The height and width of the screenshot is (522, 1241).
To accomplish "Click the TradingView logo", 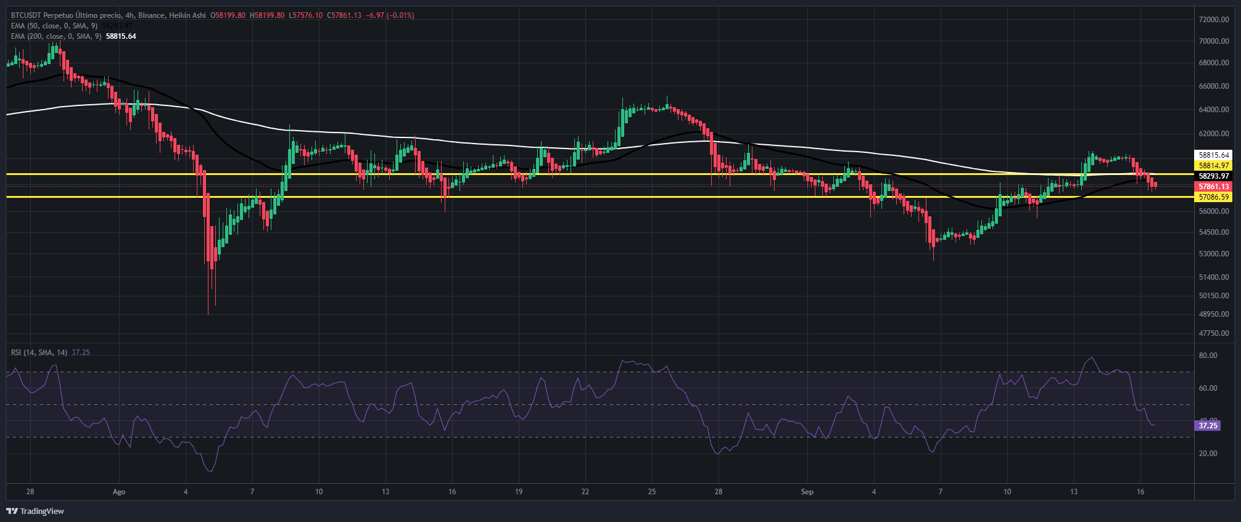I will pos(35,511).
